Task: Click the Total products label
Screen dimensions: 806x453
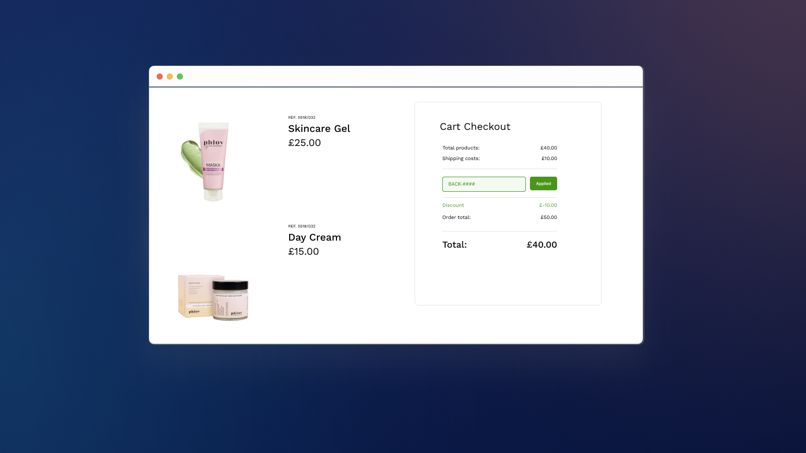Action: pos(461,148)
